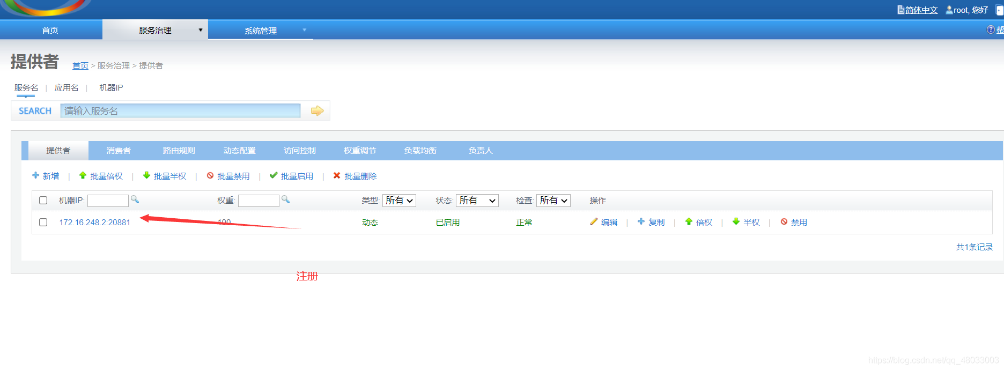Open the 系统管理 navigation menu
Image resolution: width=1004 pixels, height=370 pixels.
click(261, 31)
